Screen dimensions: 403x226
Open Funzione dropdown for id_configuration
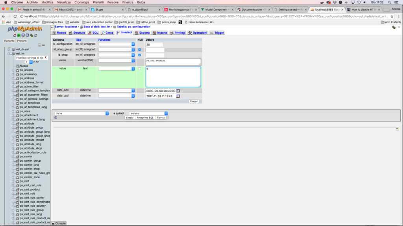tap(116, 44)
